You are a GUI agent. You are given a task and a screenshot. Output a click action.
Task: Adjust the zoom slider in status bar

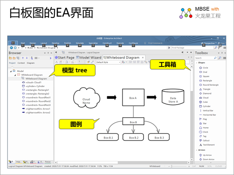tap(172, 166)
